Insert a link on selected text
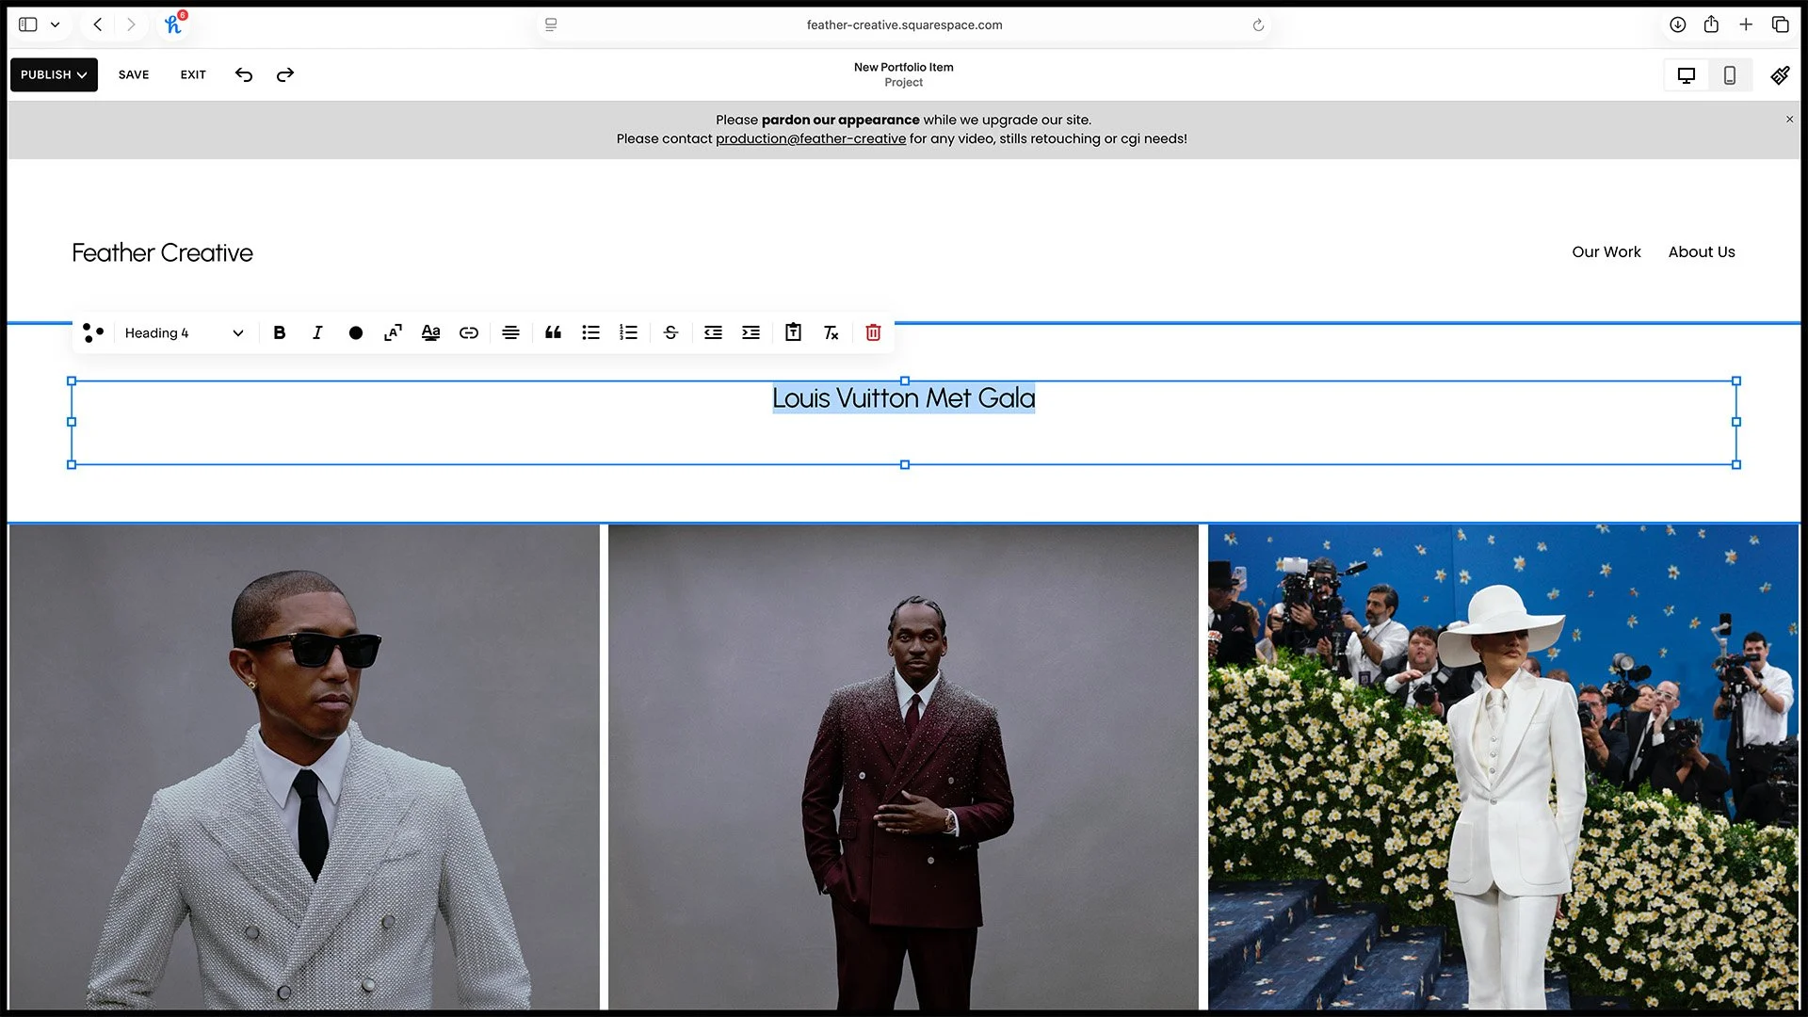Screen dimensions: 1808x1017 [468, 332]
